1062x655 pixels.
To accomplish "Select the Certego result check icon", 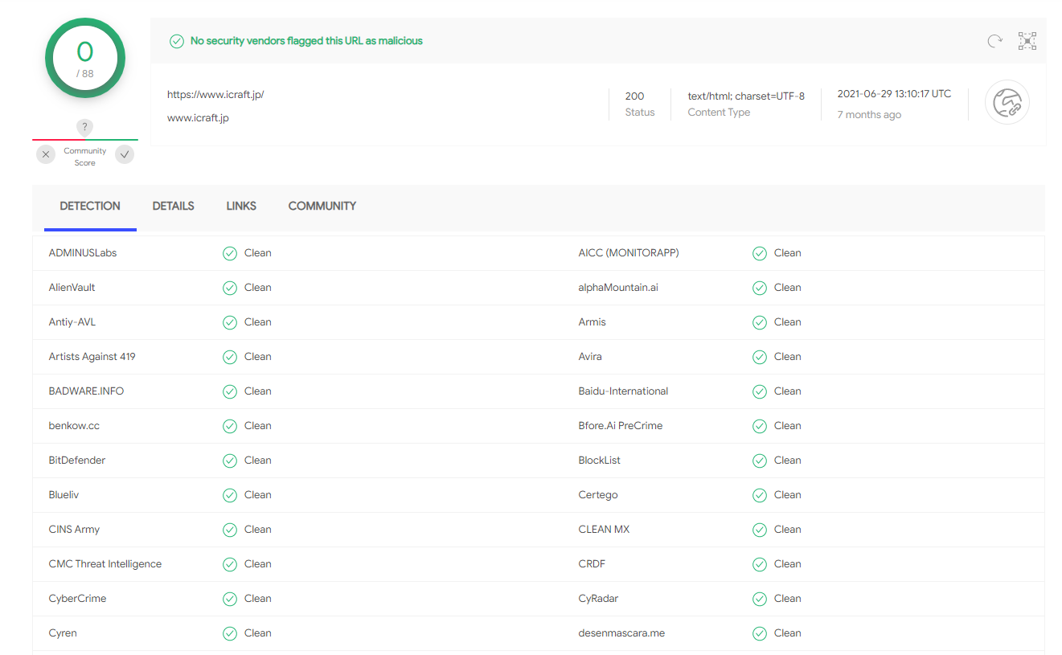I will pos(760,495).
